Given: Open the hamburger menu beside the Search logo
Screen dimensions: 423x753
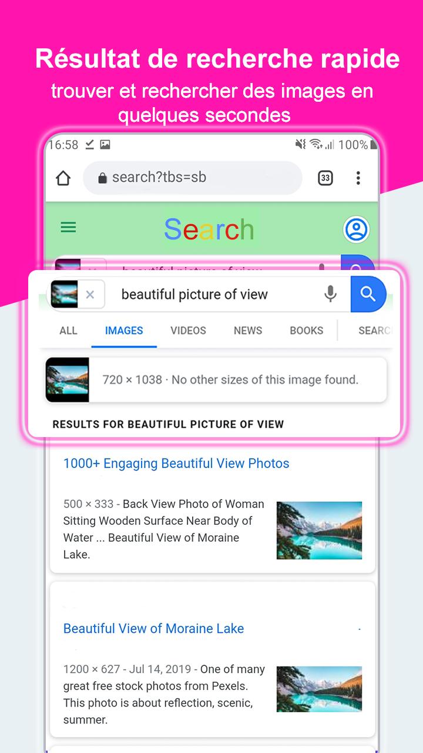Looking at the screenshot, I should pyautogui.click(x=69, y=227).
